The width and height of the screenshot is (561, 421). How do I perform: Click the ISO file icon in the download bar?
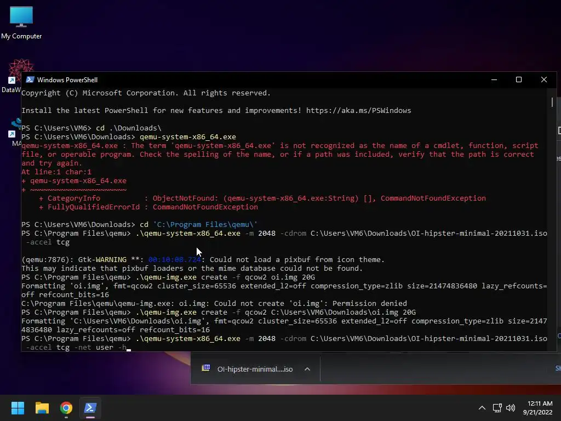(206, 368)
